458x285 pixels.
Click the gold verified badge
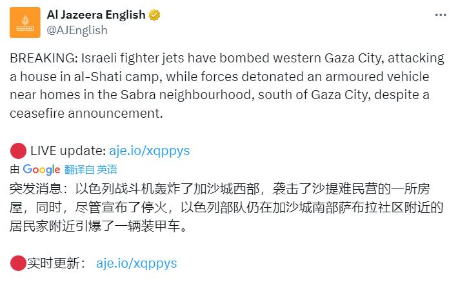154,15
